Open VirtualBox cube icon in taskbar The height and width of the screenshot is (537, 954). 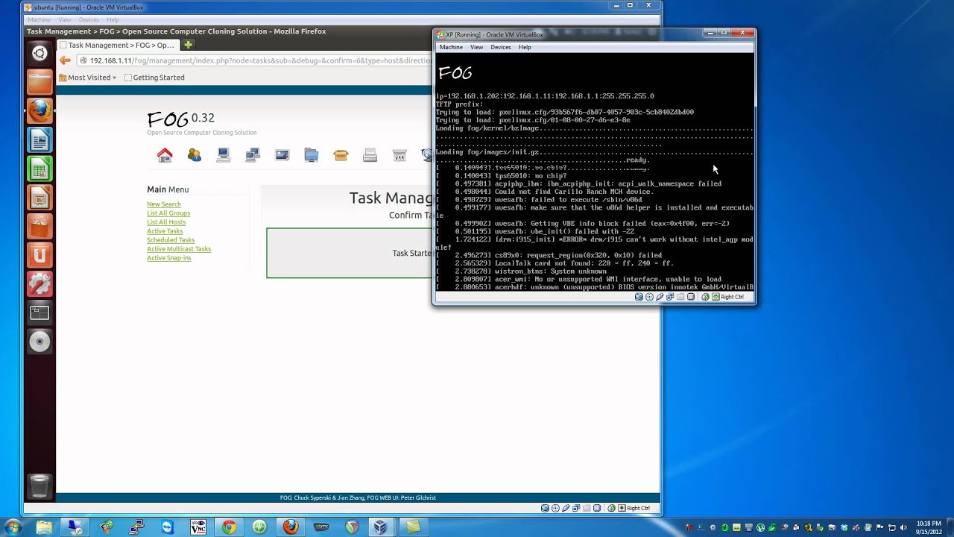[381, 527]
